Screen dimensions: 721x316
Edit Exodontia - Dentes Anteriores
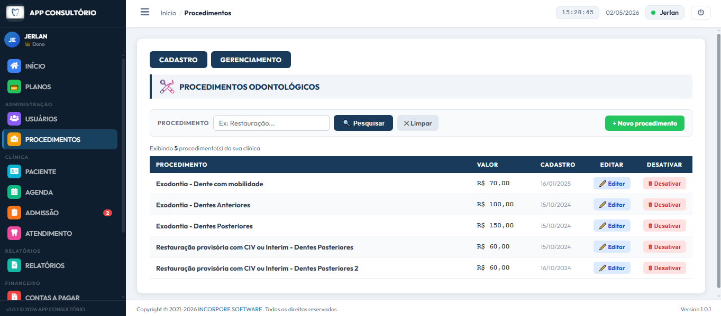pyautogui.click(x=612, y=205)
